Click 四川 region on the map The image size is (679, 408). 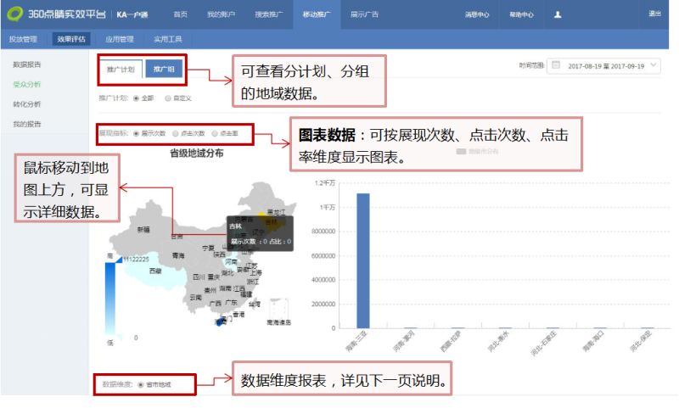pos(199,277)
